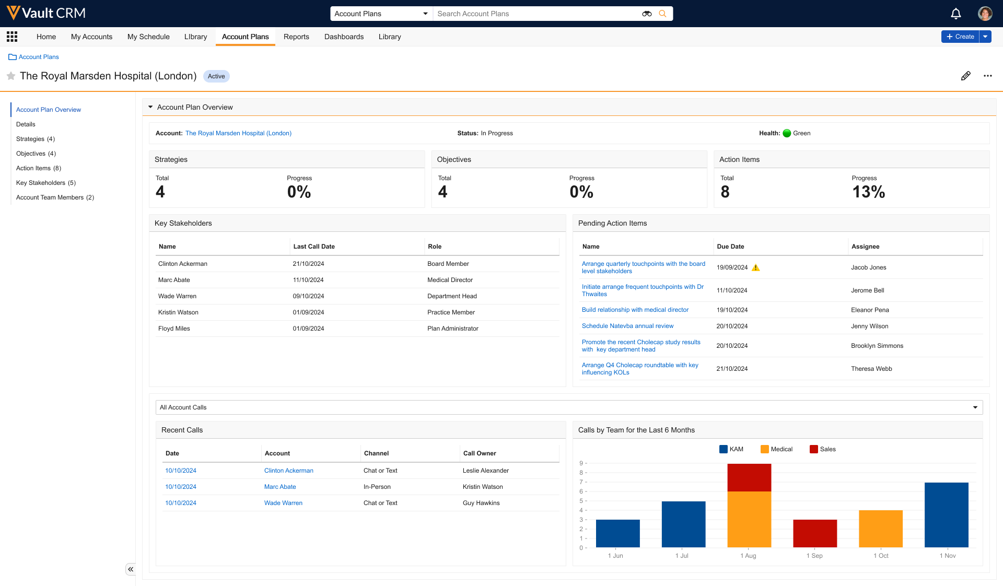The width and height of the screenshot is (1003, 586).
Task: Open the app launcher grid icon
Action: (12, 37)
